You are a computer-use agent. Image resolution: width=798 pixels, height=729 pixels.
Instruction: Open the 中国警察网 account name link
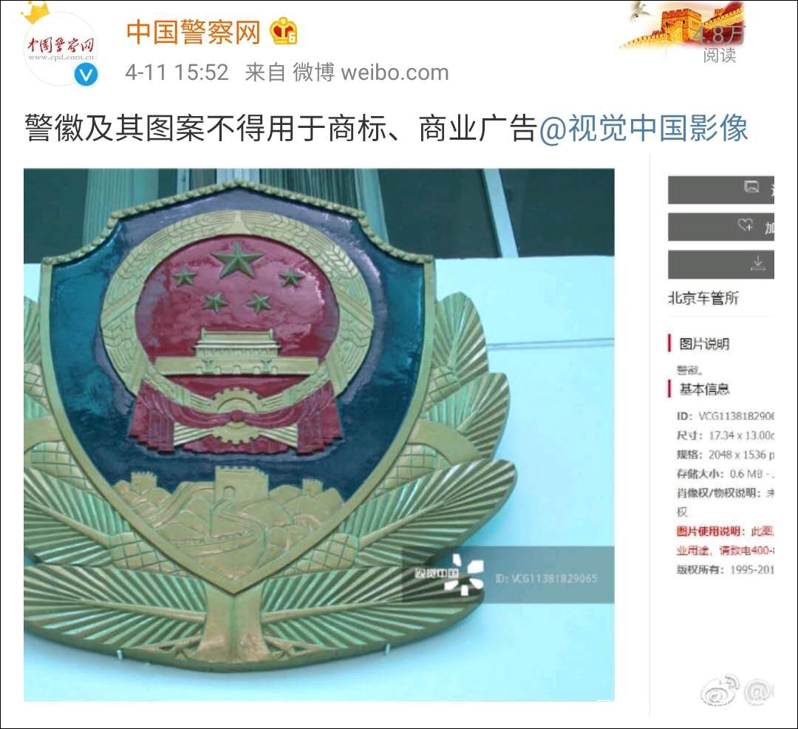point(193,32)
